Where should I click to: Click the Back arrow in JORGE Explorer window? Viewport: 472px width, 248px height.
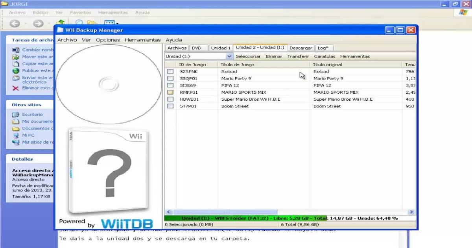point(15,24)
